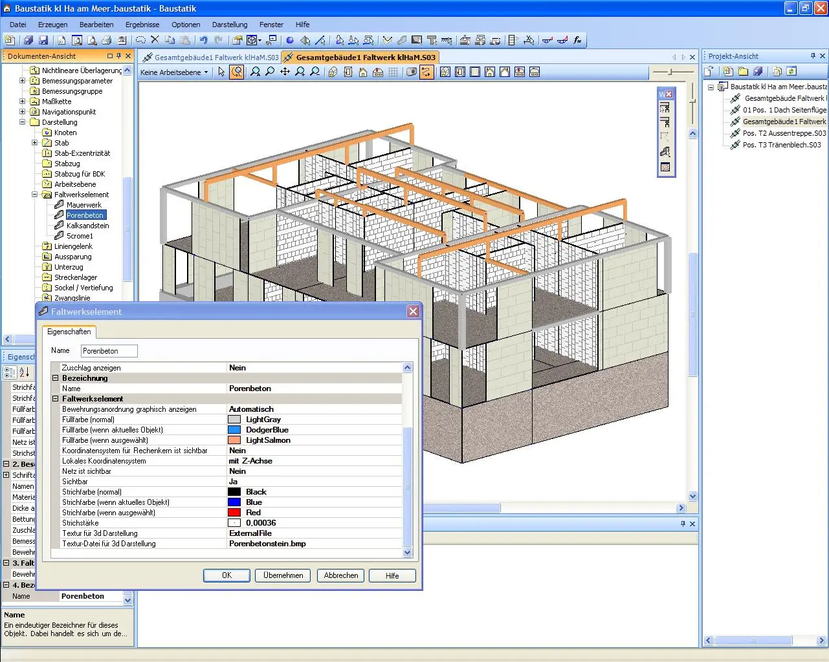Expand the Stab tree node

(x=35, y=143)
